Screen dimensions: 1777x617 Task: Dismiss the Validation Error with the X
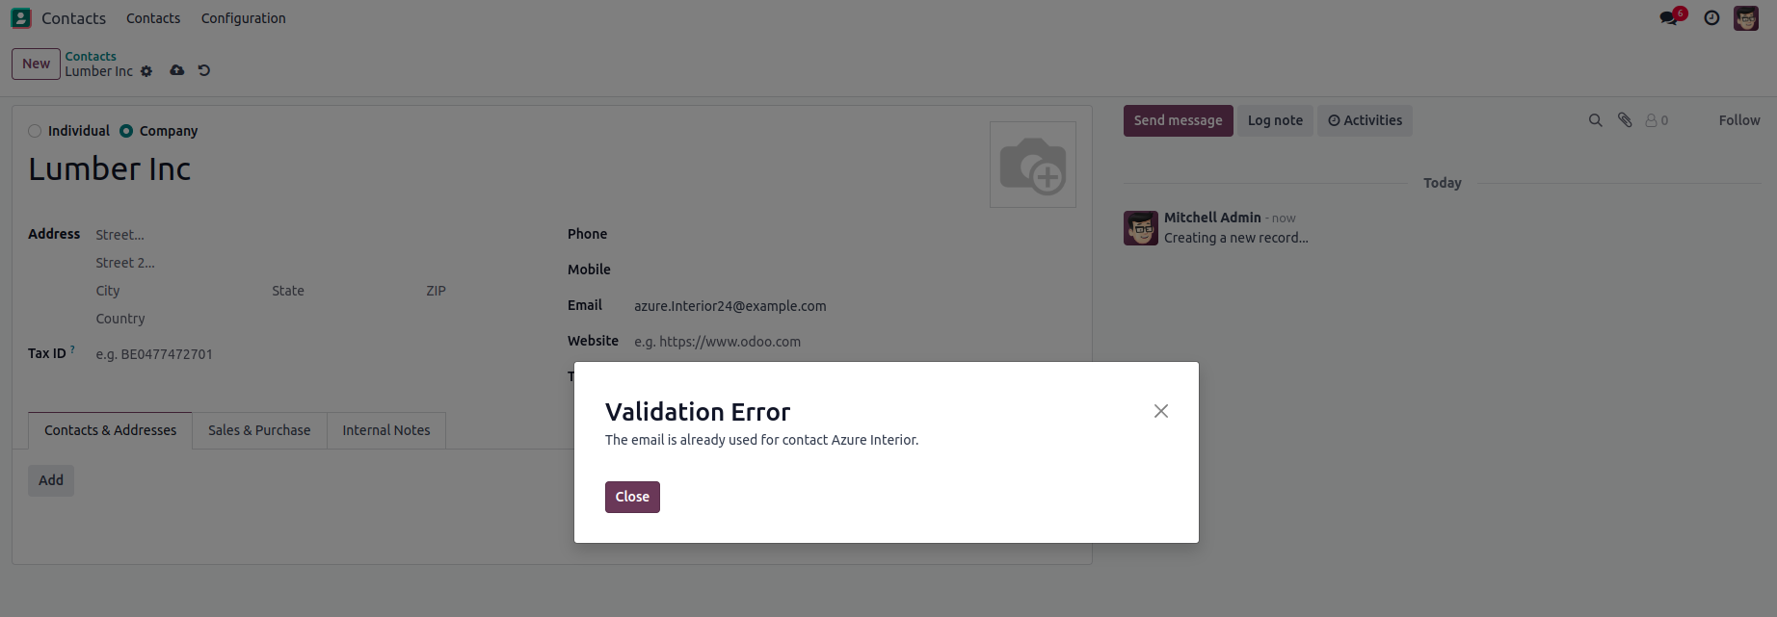click(x=1160, y=411)
